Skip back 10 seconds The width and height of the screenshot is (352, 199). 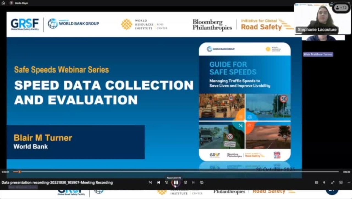point(167,183)
